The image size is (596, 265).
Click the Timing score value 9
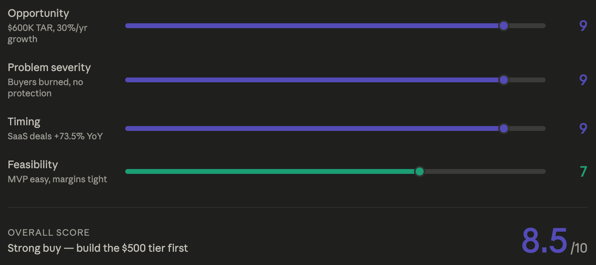point(583,129)
